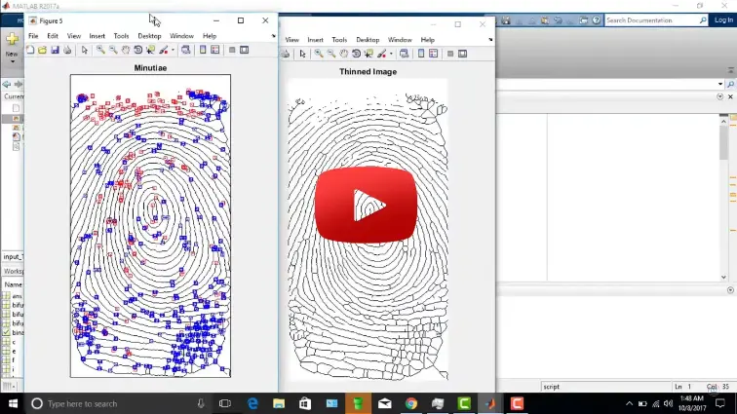Select Data Cursor in Thinned Image window toolbar
Viewport: 737px width, 414px height.
pyautogui.click(x=368, y=54)
